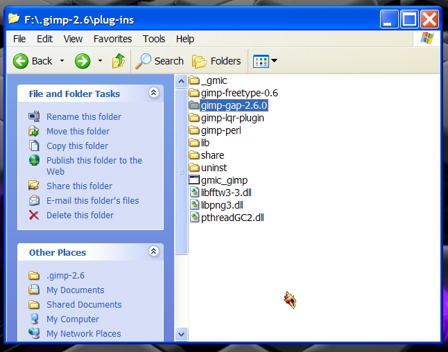Open the Help menu
Image resolution: width=448 pixels, height=352 pixels.
pyautogui.click(x=185, y=39)
